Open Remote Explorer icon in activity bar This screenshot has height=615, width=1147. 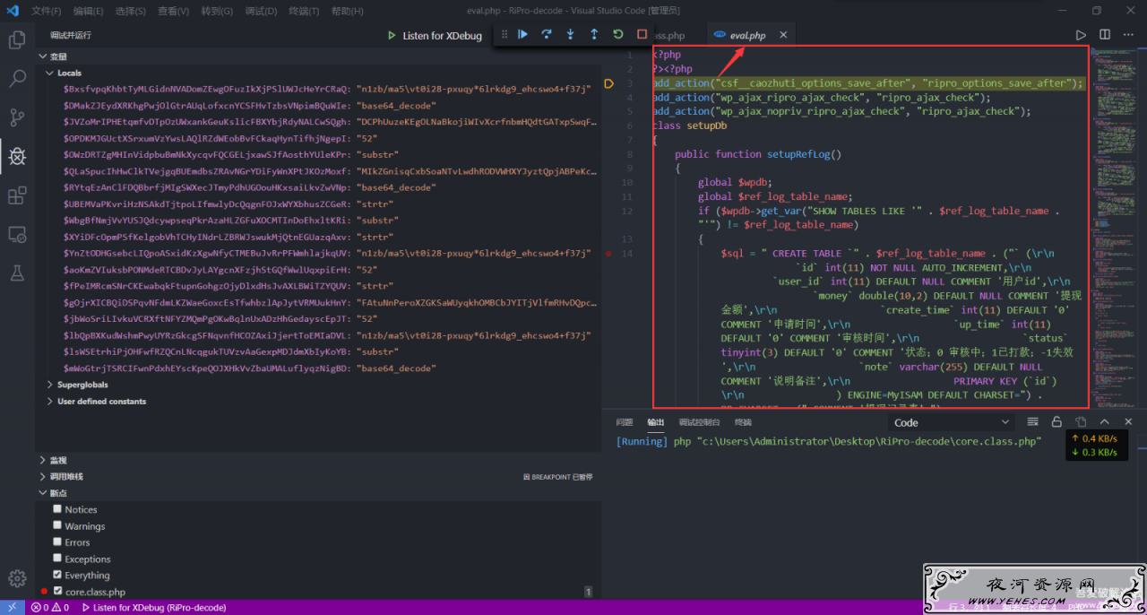[x=16, y=234]
